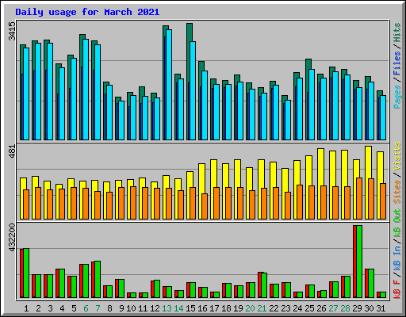This screenshot has height=317, width=406.
Task: Select the green kB Out bar for day 1
Action: [x=26, y=273]
